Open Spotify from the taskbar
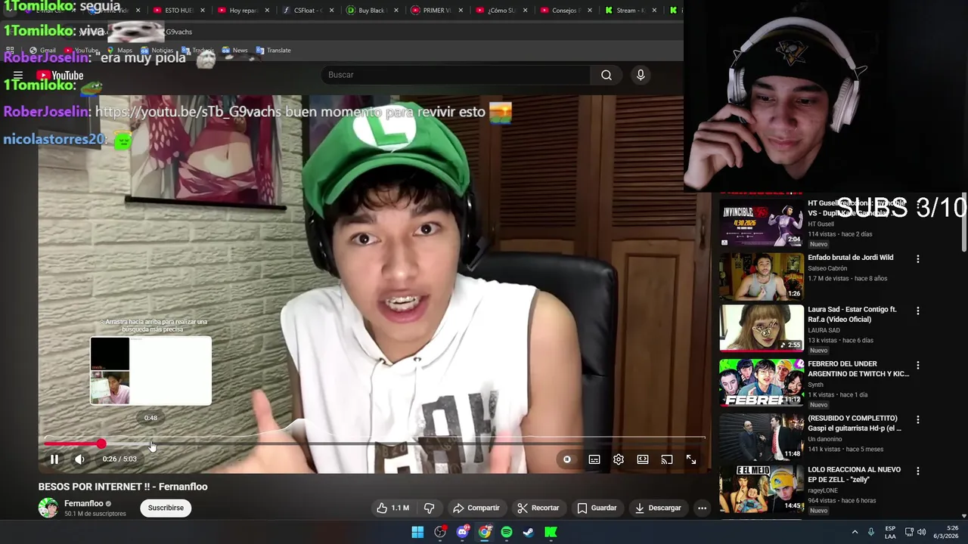Viewport: 968px width, 544px height. point(507,532)
